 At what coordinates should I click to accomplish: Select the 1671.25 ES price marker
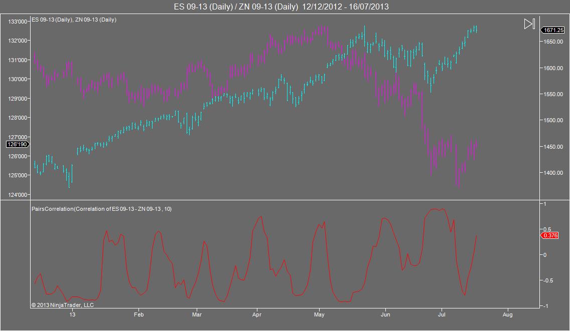point(552,30)
